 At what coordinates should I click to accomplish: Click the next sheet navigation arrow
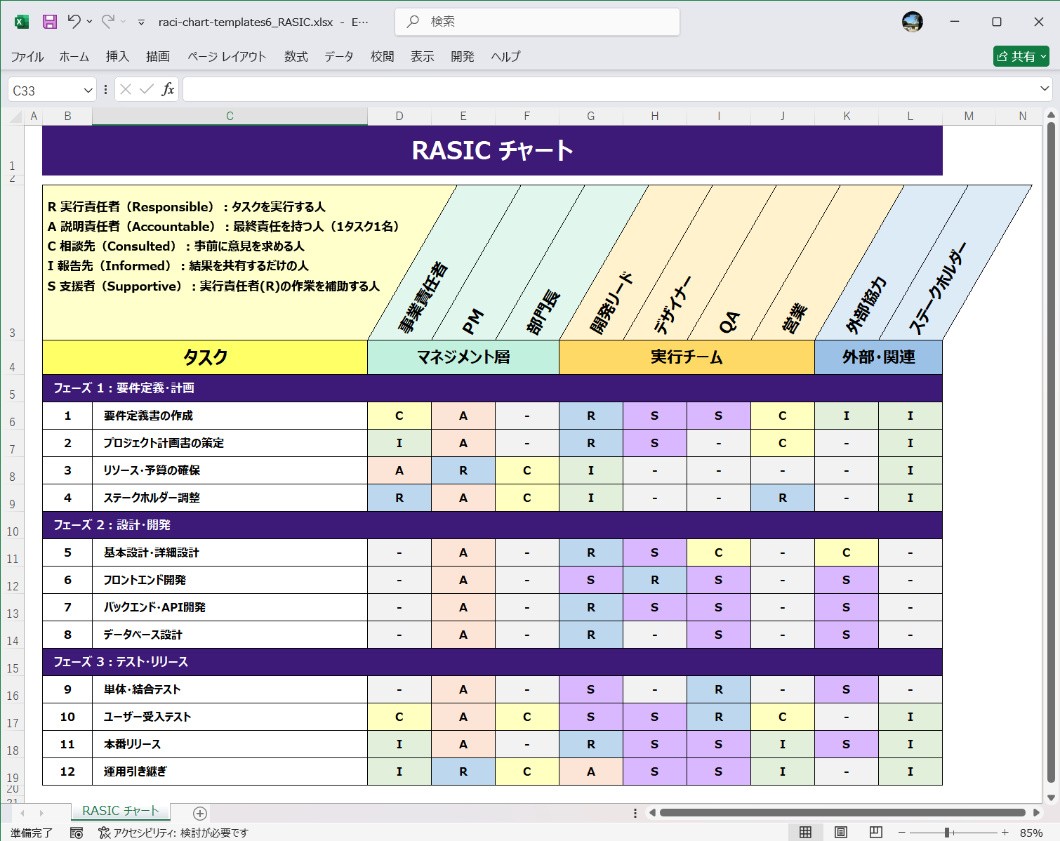coord(41,813)
